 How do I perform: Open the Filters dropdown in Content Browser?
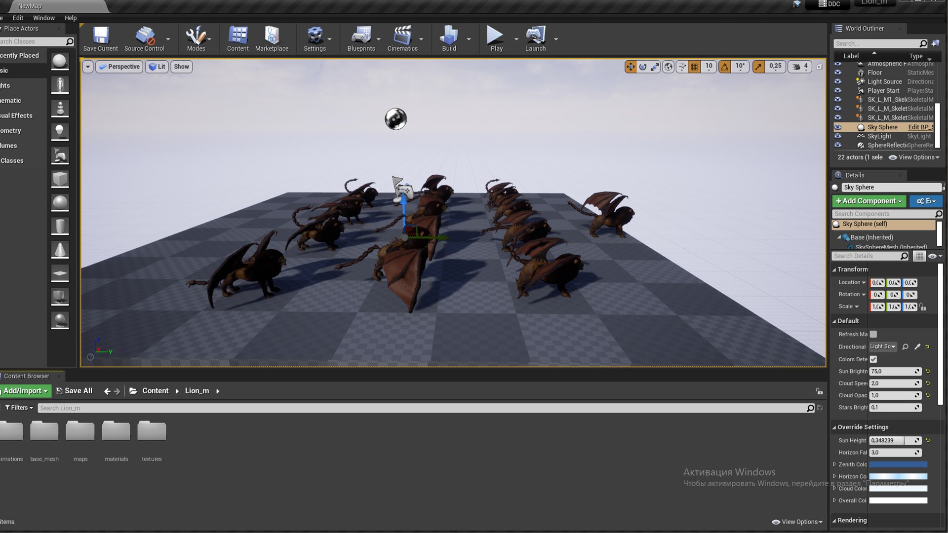(x=19, y=408)
